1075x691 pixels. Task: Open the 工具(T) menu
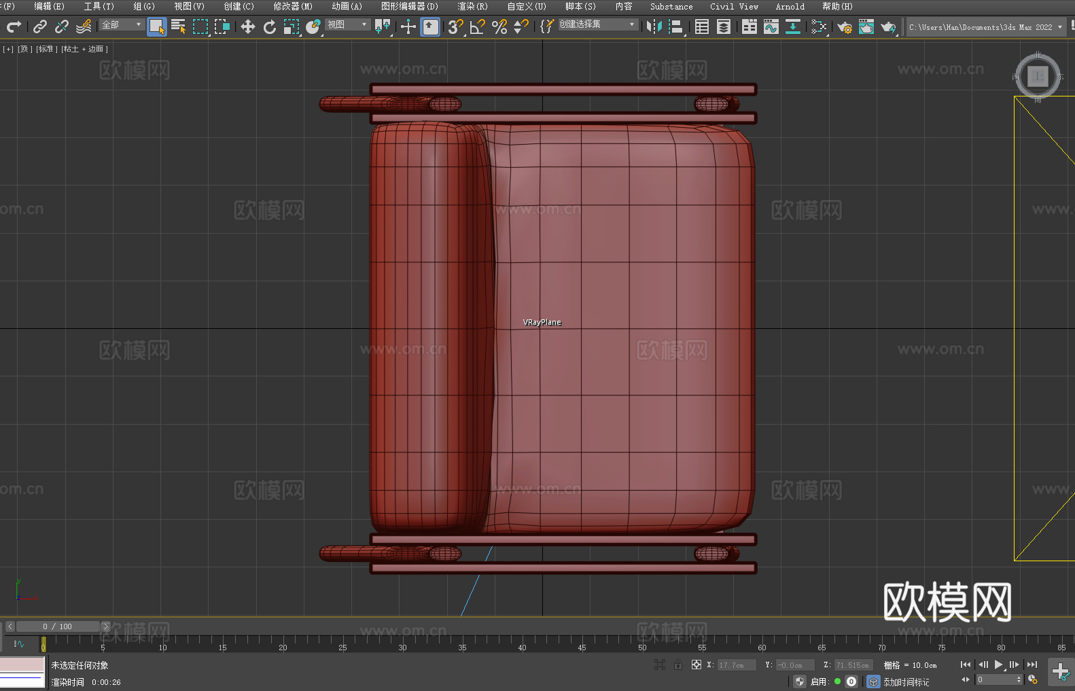click(x=99, y=6)
